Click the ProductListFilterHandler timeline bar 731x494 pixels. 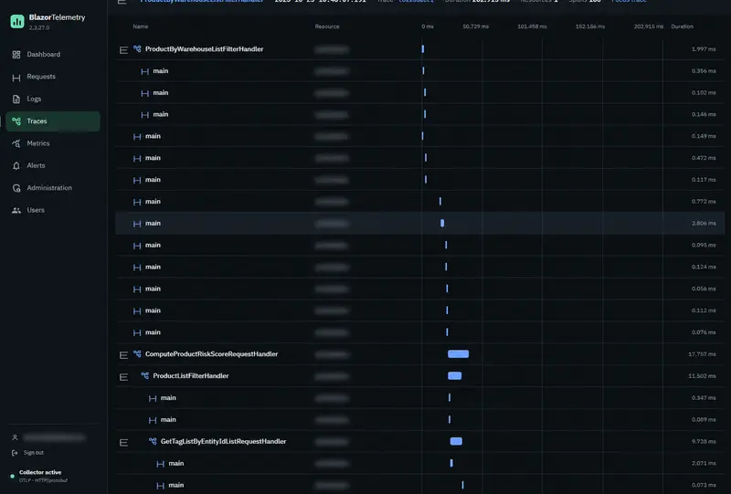(x=454, y=375)
